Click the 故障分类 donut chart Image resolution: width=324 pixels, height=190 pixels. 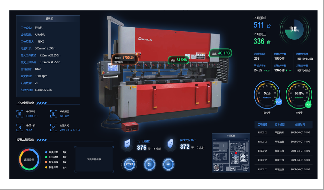(29, 159)
